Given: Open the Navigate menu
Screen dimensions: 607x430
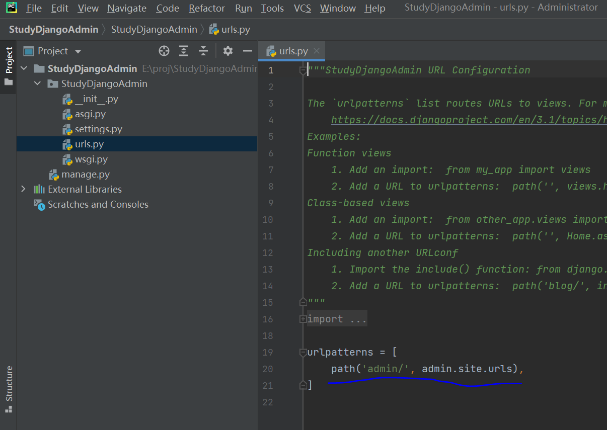Looking at the screenshot, I should point(127,8).
